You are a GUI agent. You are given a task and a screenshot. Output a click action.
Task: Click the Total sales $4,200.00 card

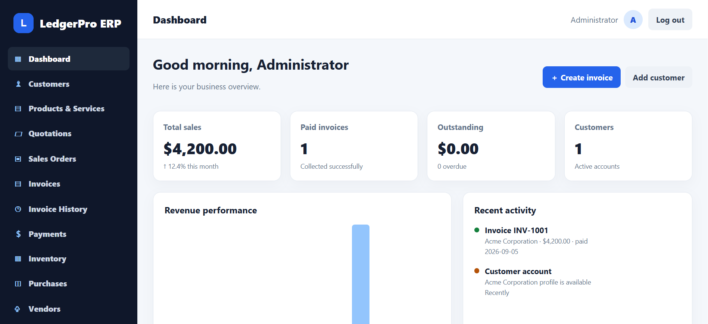tap(217, 146)
